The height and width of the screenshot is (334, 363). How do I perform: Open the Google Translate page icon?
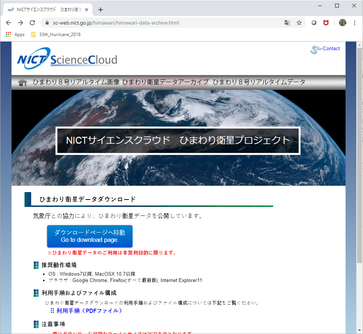[287, 23]
